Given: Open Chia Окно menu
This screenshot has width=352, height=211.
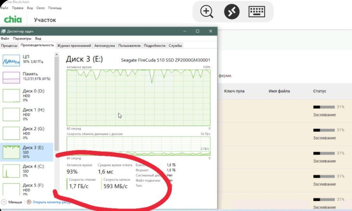Looking at the screenshot, I should (x=41, y=8).
